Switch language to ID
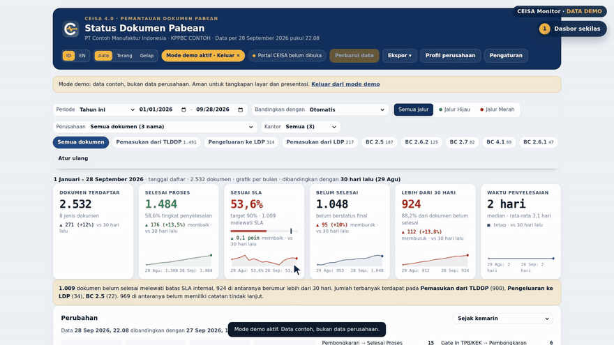This screenshot has width=614, height=345. coord(68,56)
